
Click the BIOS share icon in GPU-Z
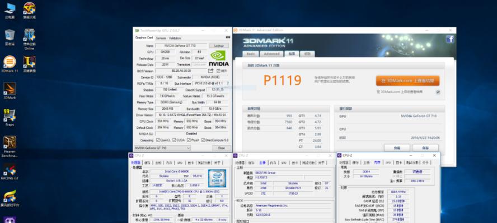click(x=211, y=71)
